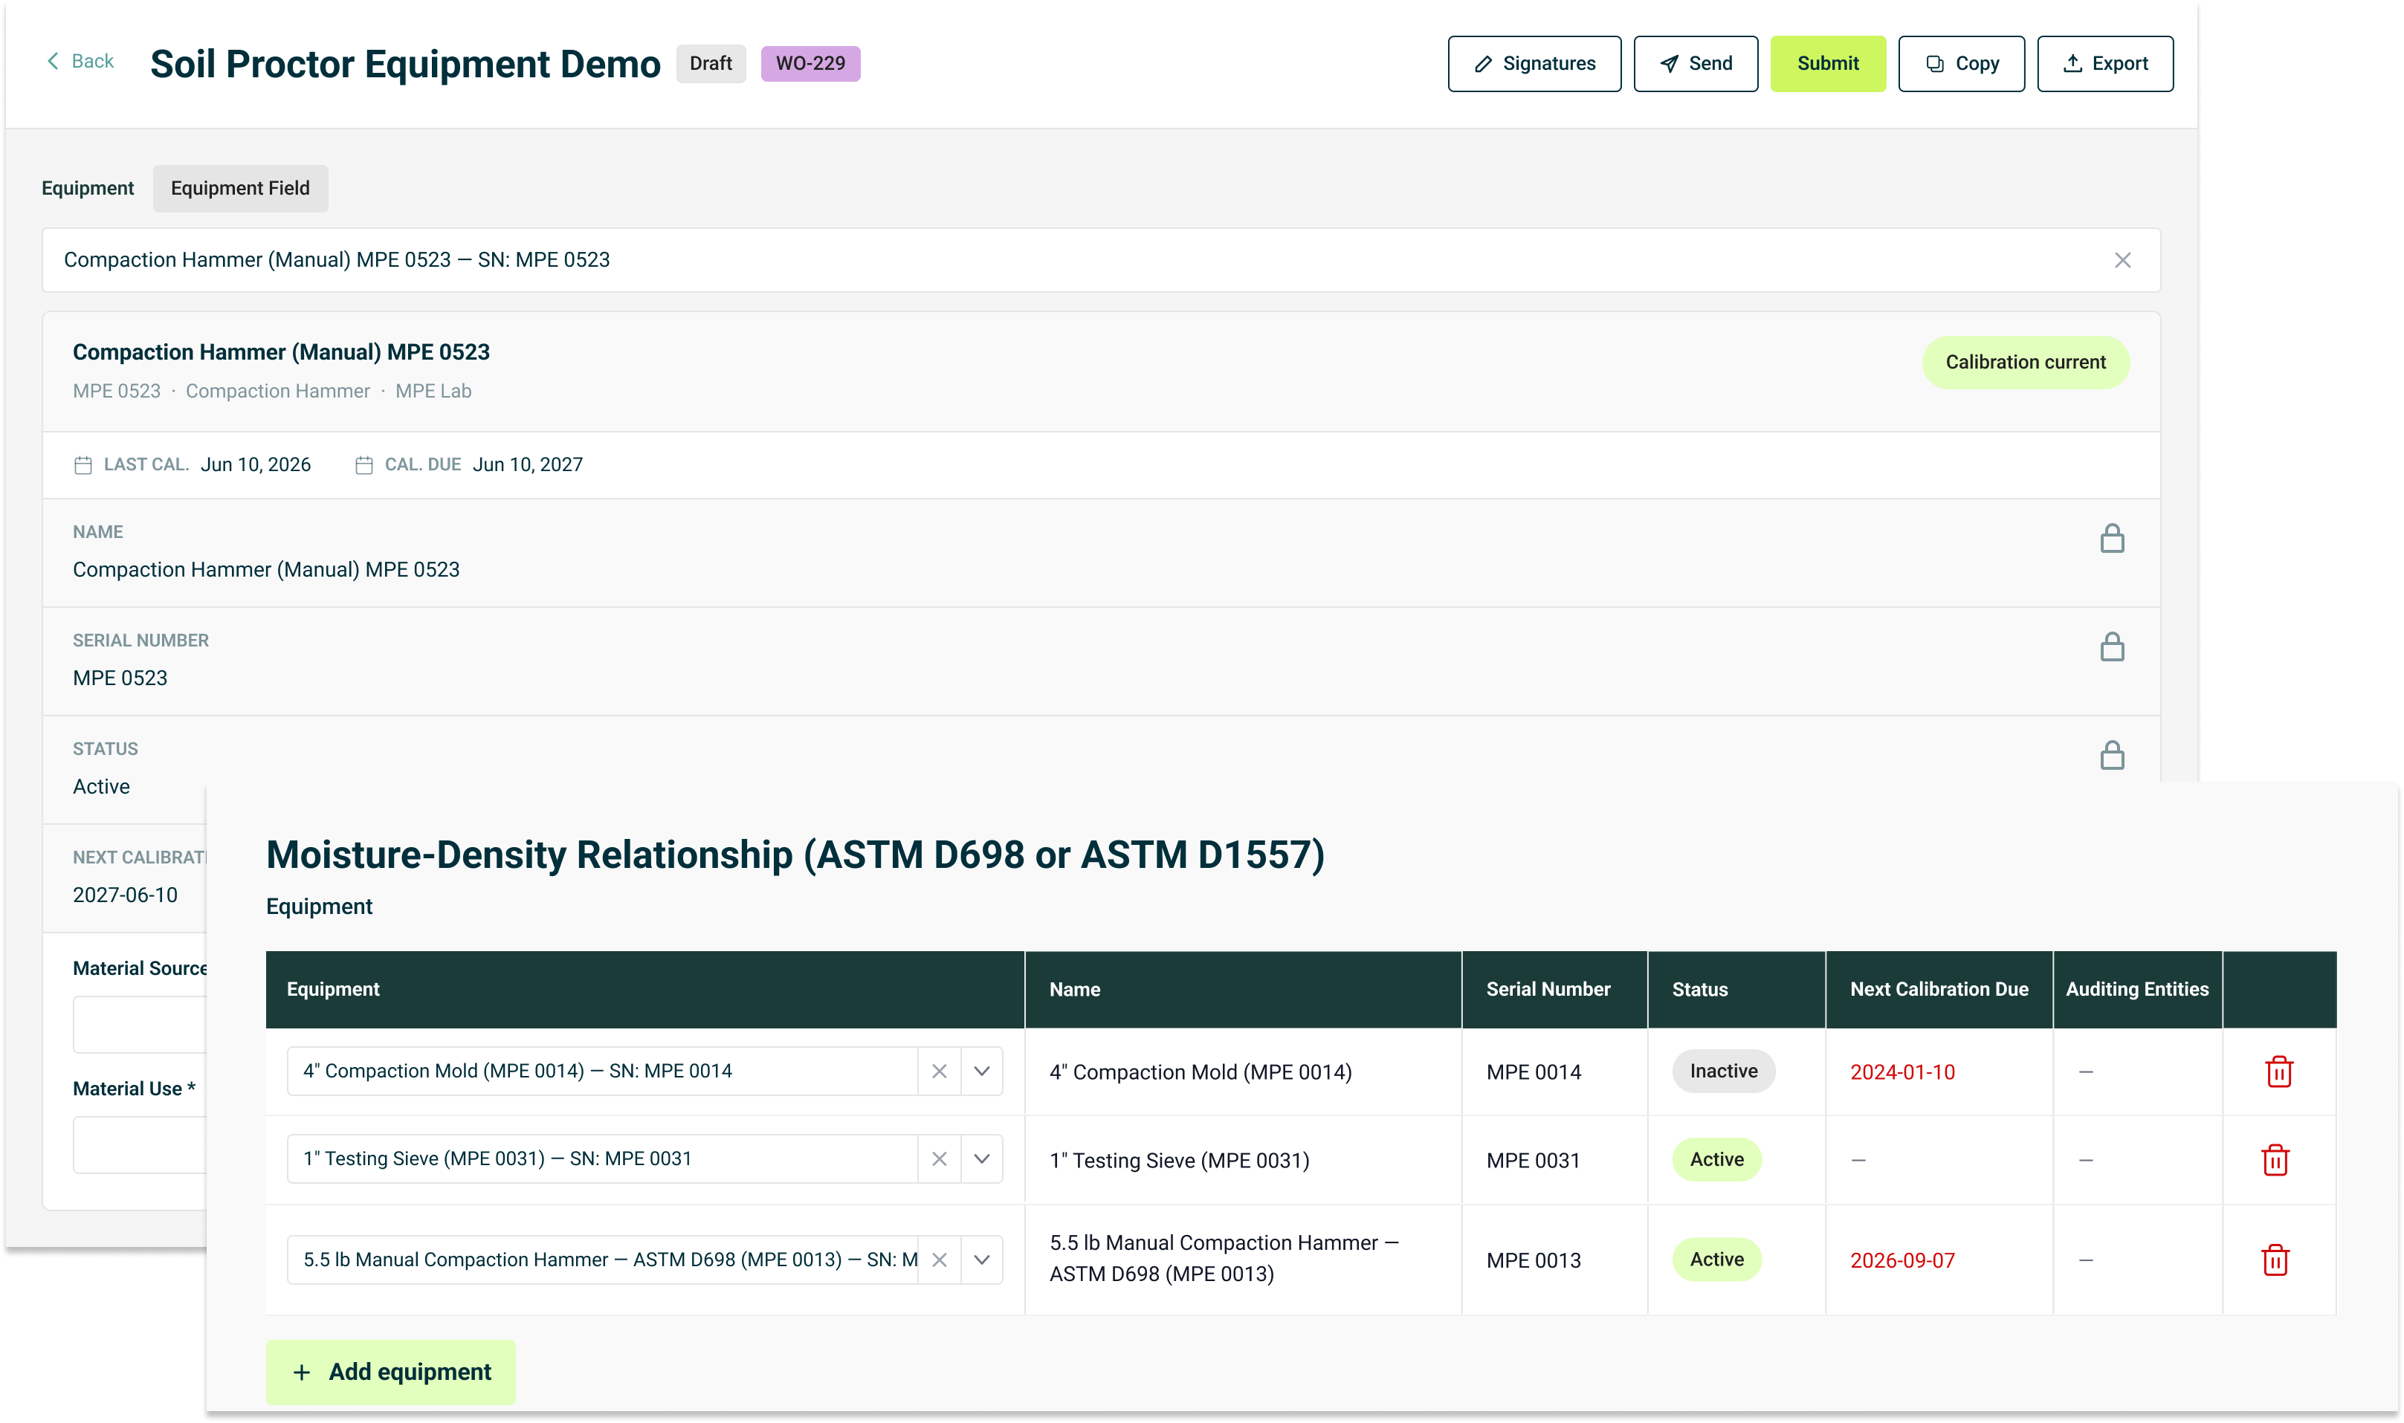2404x1423 pixels.
Task: Click the Inactive status badge
Action: pyautogui.click(x=1724, y=1071)
